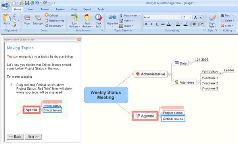Toggle Bold formatting
The height and width of the screenshot is (144, 238).
[x=146, y=24]
